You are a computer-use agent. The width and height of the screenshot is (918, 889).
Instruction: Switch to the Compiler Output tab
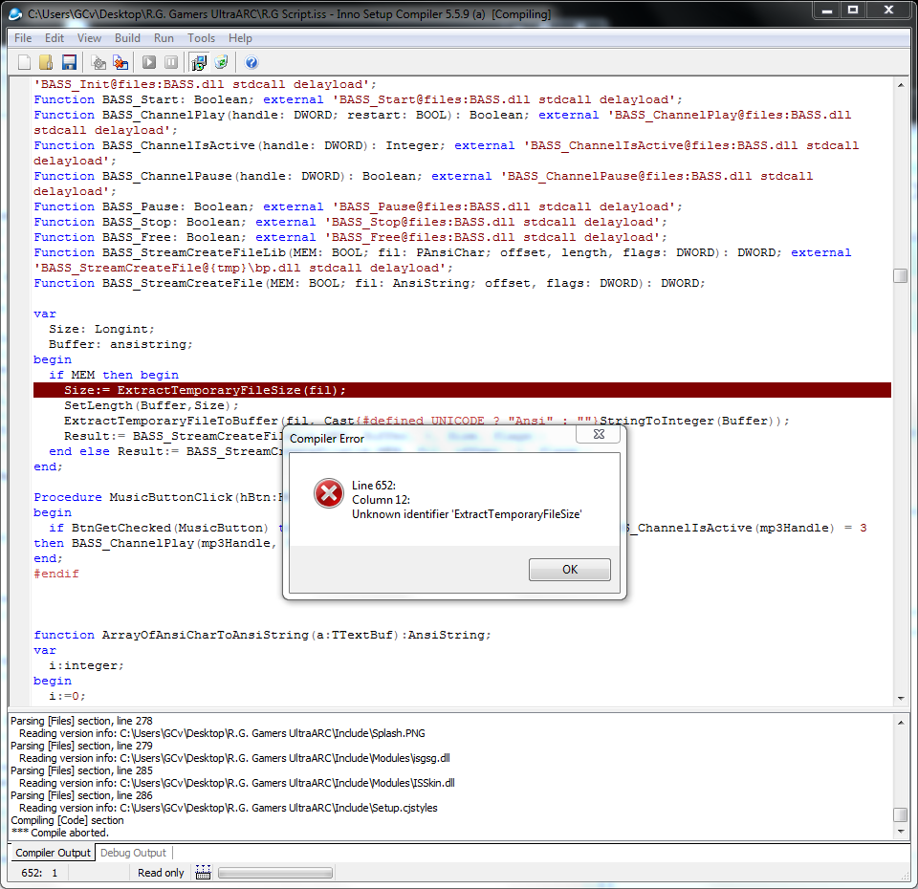tap(53, 853)
